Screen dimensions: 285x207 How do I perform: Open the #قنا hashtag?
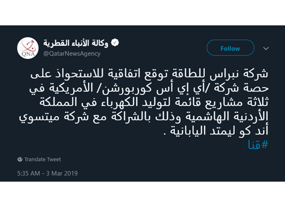pyautogui.click(x=258, y=145)
